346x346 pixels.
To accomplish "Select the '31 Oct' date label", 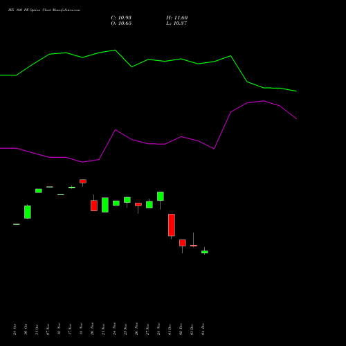I will coord(37,329).
